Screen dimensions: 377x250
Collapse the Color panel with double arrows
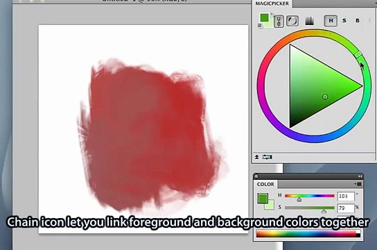(x=360, y=176)
